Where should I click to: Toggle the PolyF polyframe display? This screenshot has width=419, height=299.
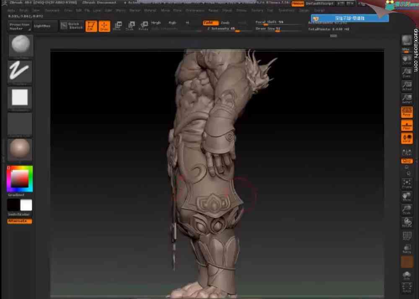(x=407, y=236)
